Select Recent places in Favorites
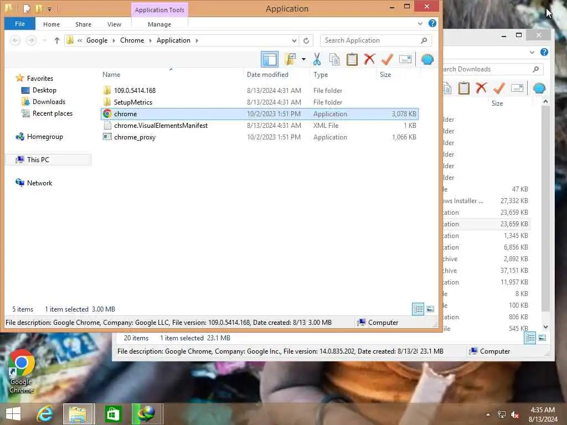Screen dimensions: 567x425 point(53,113)
